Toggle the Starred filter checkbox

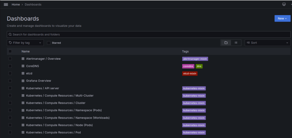pos(48,43)
